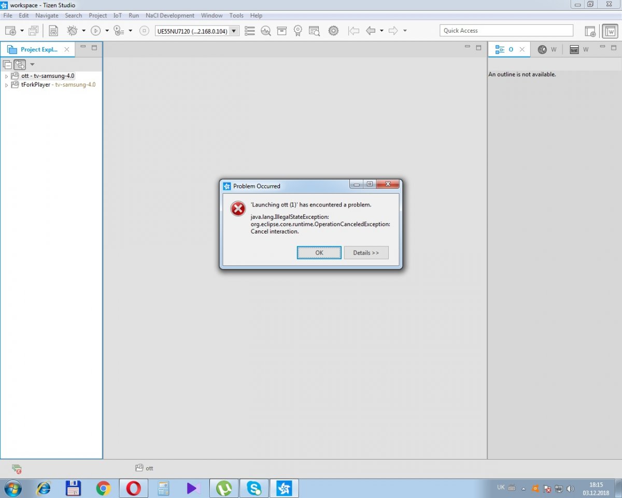This screenshot has width=622, height=498.
Task: Open the IoT menu
Action: coord(118,16)
